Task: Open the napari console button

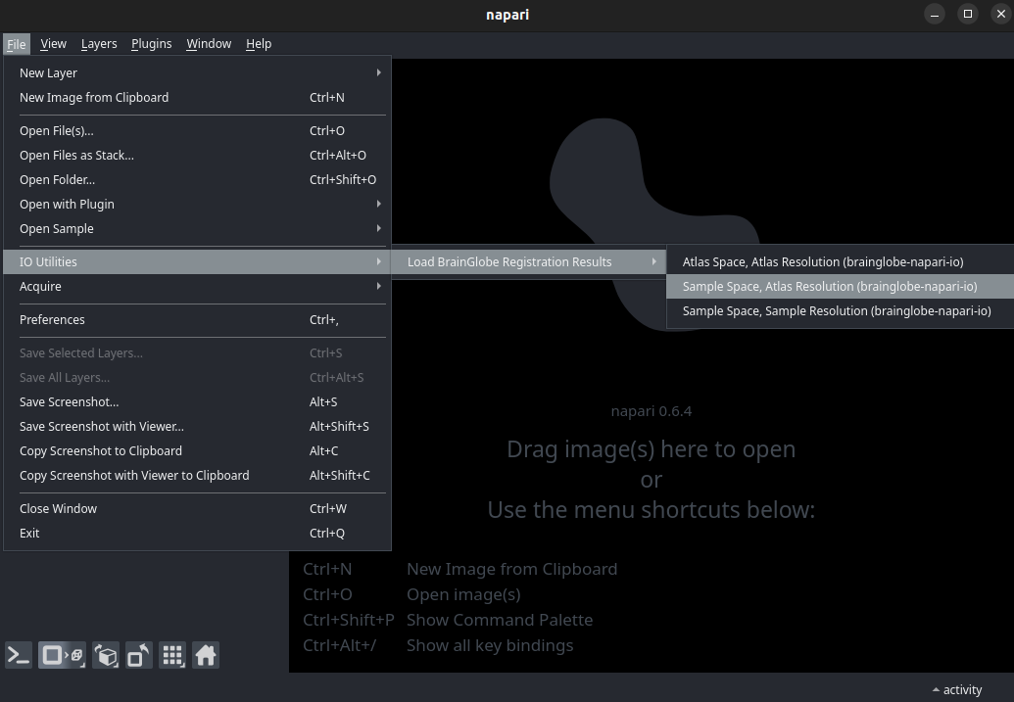Action: click(x=18, y=655)
